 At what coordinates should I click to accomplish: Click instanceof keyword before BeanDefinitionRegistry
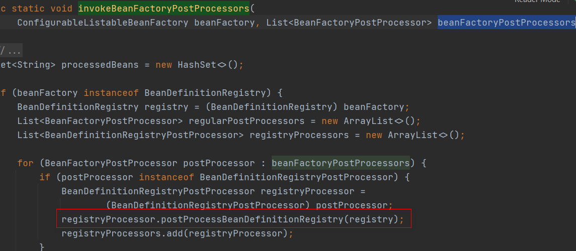tap(111, 93)
